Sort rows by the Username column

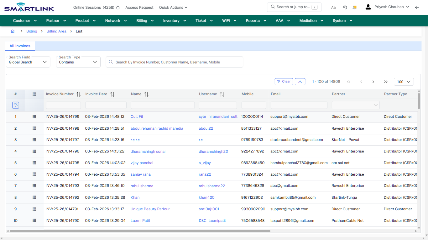(x=222, y=94)
